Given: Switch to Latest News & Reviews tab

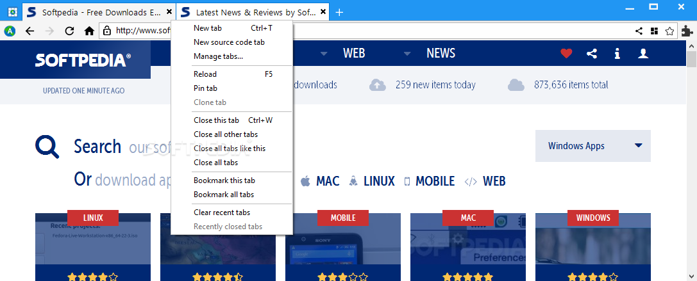Looking at the screenshot, I should [x=253, y=12].
